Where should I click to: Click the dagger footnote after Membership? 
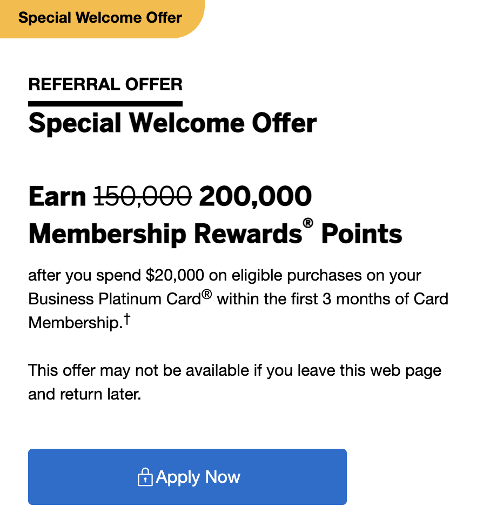tap(127, 318)
